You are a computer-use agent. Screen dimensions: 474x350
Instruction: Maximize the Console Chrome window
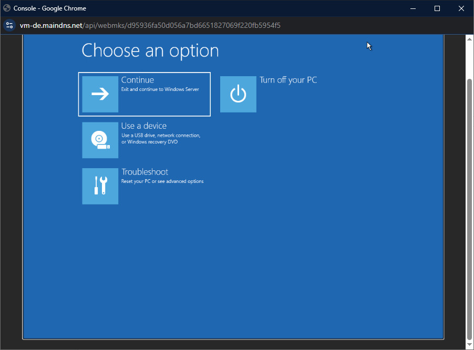point(437,8)
